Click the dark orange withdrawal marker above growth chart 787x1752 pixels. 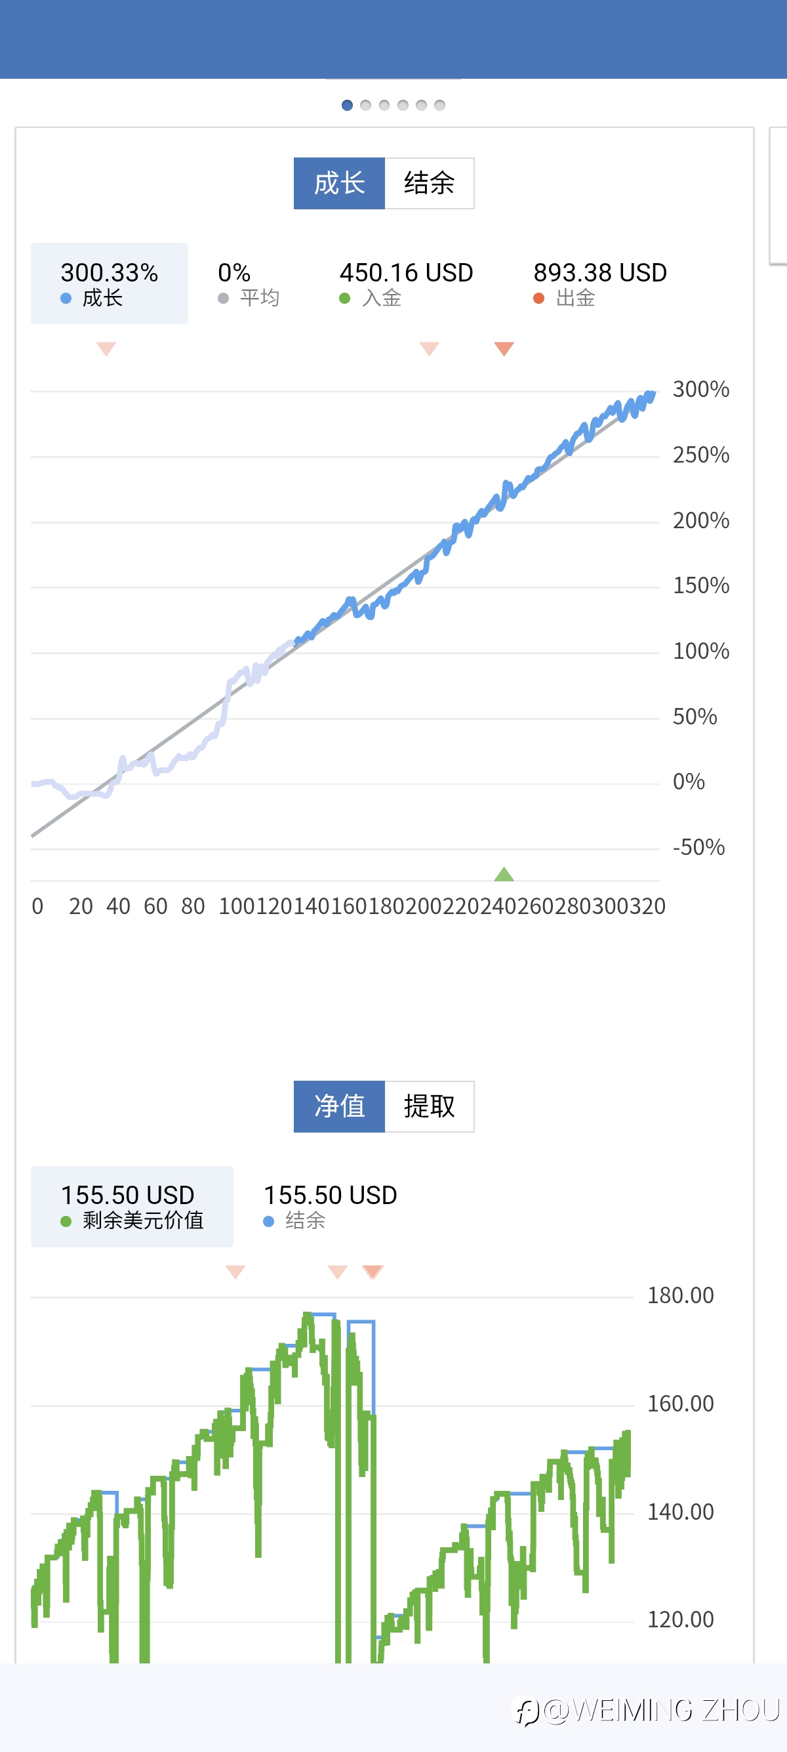pyautogui.click(x=504, y=348)
